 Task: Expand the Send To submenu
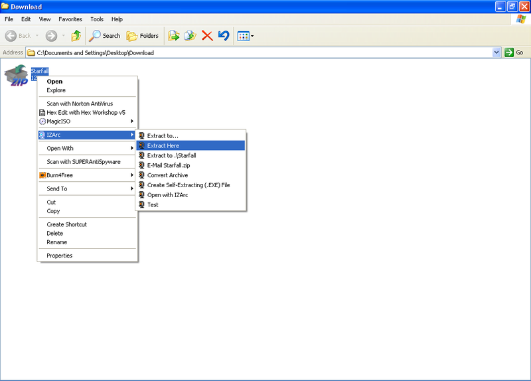(x=88, y=189)
